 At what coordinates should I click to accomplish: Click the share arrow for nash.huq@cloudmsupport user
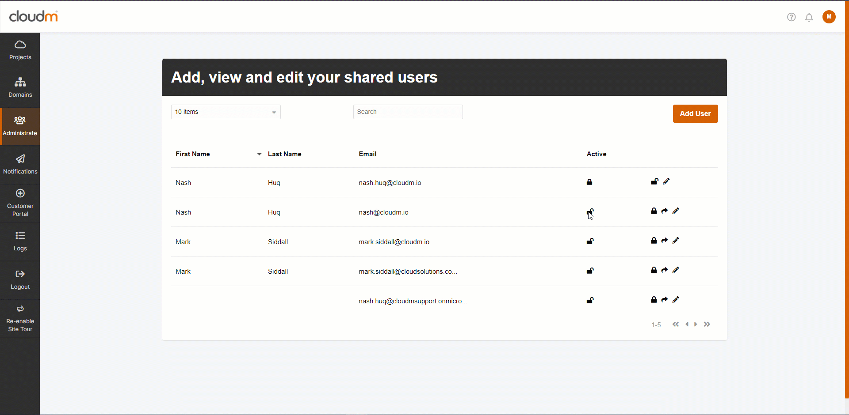tap(665, 300)
